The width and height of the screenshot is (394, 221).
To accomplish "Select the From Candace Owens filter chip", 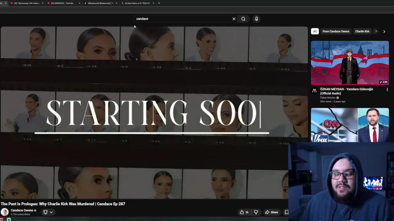I will (336, 31).
